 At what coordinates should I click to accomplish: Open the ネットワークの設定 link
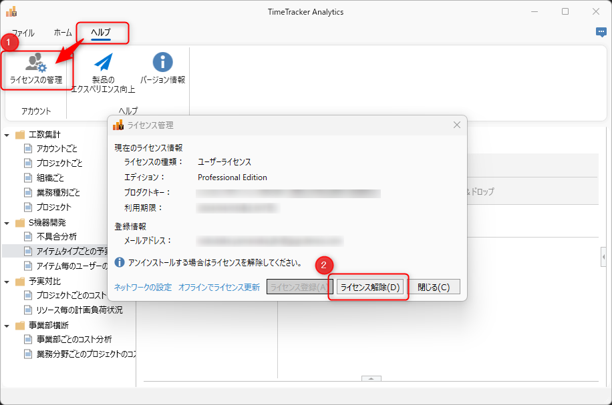point(143,288)
